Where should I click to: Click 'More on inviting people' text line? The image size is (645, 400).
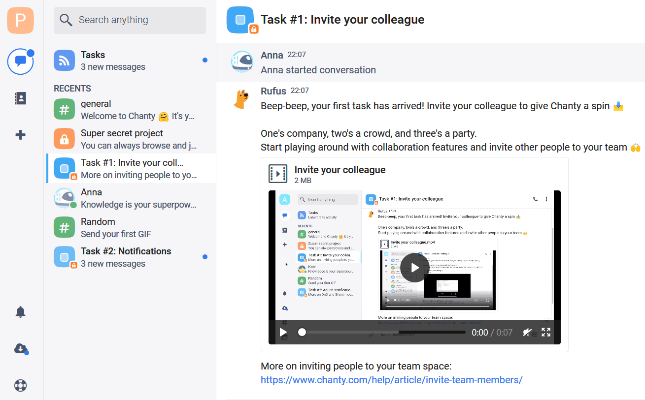(356, 366)
